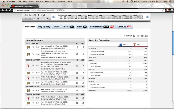Open Spotlight search magnifier
The image size is (174, 109).
click(x=170, y=1)
